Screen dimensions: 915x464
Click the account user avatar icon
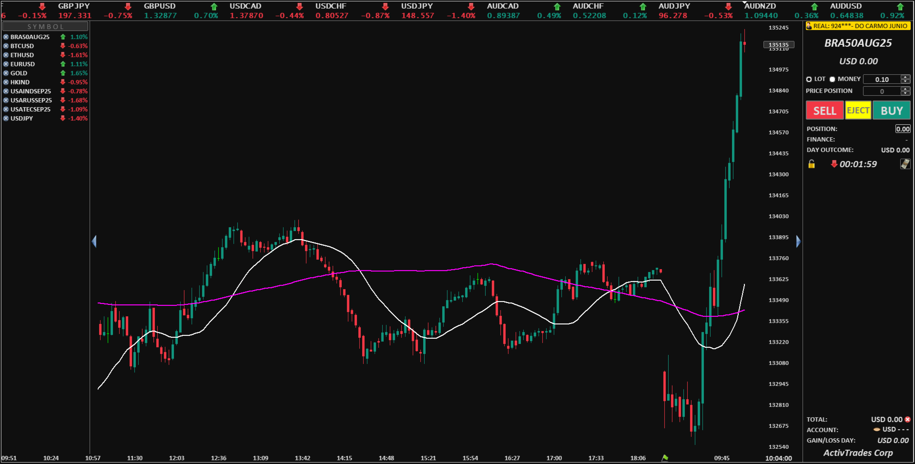click(809, 26)
